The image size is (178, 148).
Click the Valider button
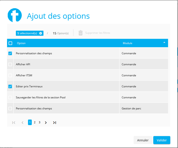pyautogui.click(x=162, y=140)
